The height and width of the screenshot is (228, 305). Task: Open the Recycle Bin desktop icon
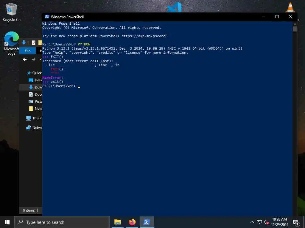tap(12, 12)
